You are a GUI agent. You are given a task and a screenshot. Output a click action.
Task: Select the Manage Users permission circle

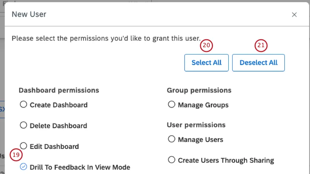pos(171,139)
